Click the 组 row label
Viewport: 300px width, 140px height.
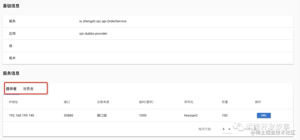point(11,46)
